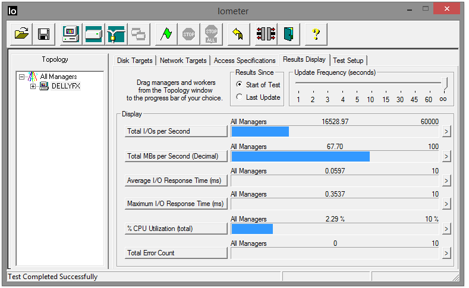The image size is (469, 288).
Task: Save the test configuration file
Action: [43, 34]
